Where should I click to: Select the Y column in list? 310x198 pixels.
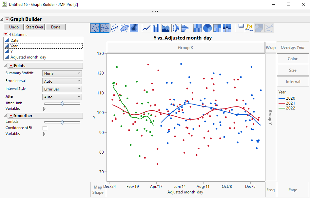(43, 52)
